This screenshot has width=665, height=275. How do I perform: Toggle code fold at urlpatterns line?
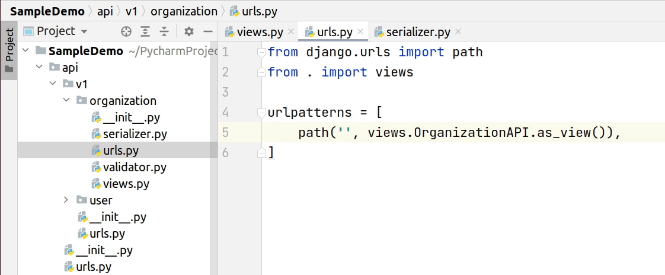pyautogui.click(x=261, y=112)
